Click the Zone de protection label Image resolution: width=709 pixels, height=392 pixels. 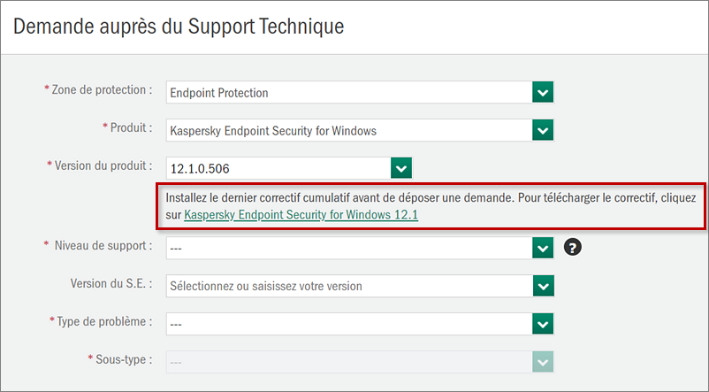102,90
